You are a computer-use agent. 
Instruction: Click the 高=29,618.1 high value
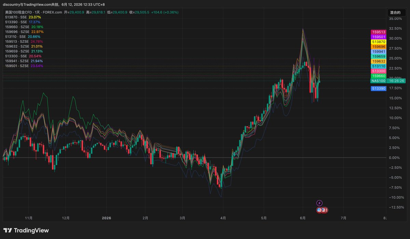click(x=96, y=12)
